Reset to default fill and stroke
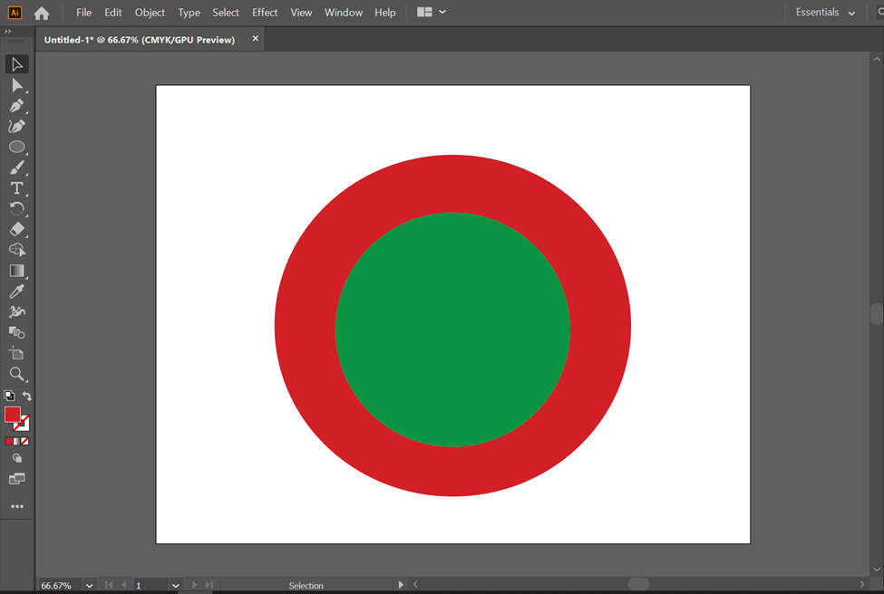This screenshot has height=594, width=884. [x=9, y=397]
